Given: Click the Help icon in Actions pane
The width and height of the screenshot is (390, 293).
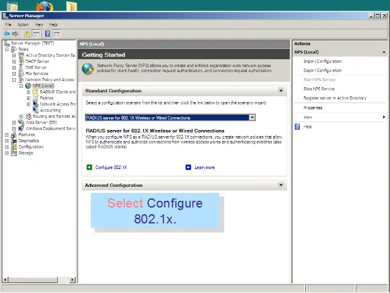Looking at the screenshot, I should pyautogui.click(x=297, y=126).
